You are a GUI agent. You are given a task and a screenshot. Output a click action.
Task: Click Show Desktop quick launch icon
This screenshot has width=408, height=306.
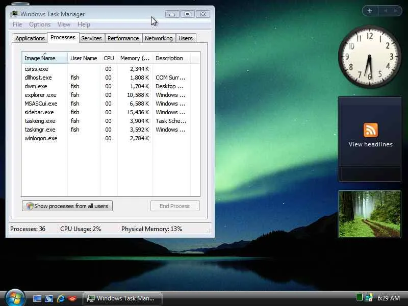coord(37,298)
